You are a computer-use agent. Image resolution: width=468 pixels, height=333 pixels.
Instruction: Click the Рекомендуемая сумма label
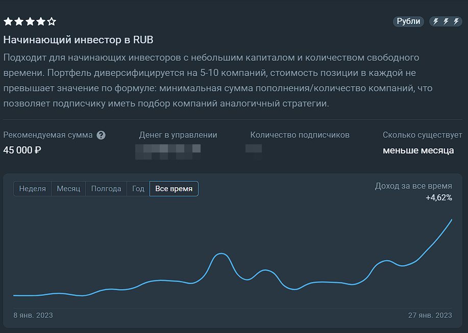(x=48, y=135)
